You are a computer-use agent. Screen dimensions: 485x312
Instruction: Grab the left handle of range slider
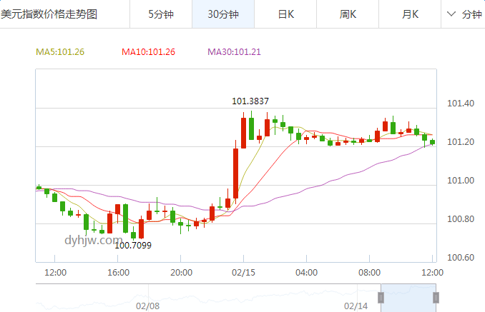coord(381,298)
